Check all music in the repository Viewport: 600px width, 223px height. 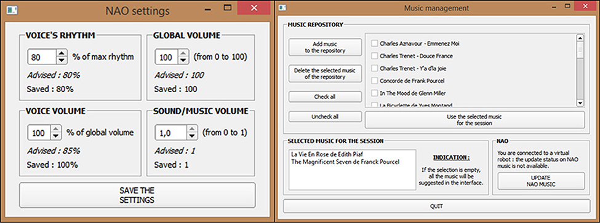(325, 97)
